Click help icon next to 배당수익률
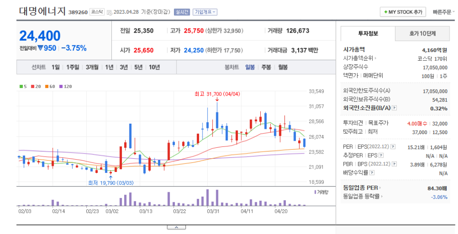The height and width of the screenshot is (234, 458). [x=372, y=173]
